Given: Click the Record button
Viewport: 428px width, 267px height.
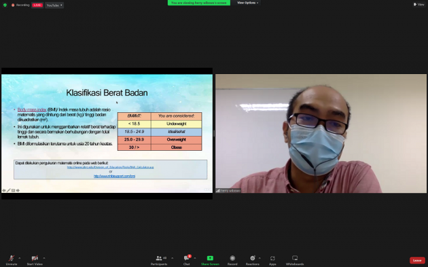Looking at the screenshot, I should pyautogui.click(x=232, y=260).
